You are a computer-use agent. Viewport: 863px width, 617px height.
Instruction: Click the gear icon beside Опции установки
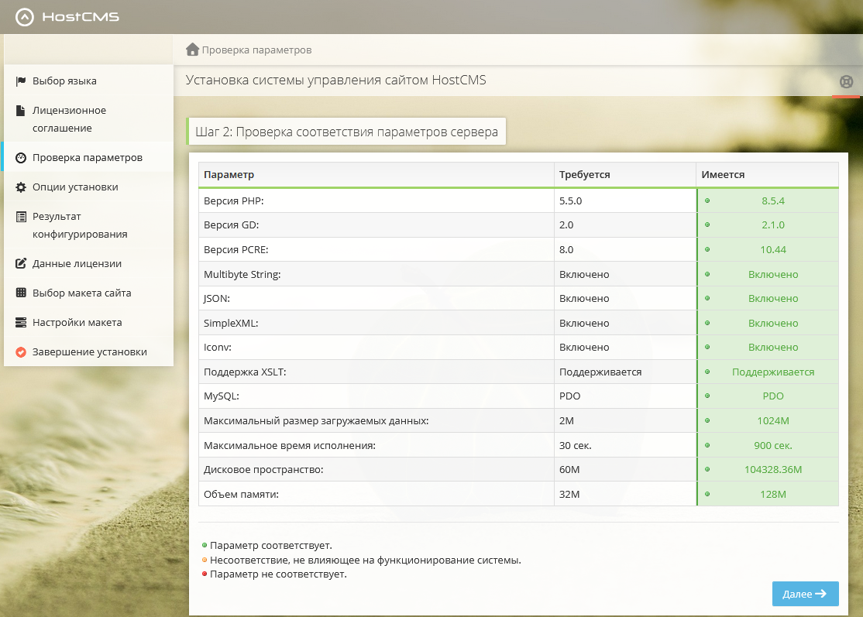point(21,187)
